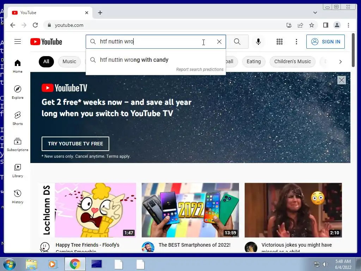Open the volume speaker tray icon
The width and height of the screenshot is (361, 271).
(325, 264)
